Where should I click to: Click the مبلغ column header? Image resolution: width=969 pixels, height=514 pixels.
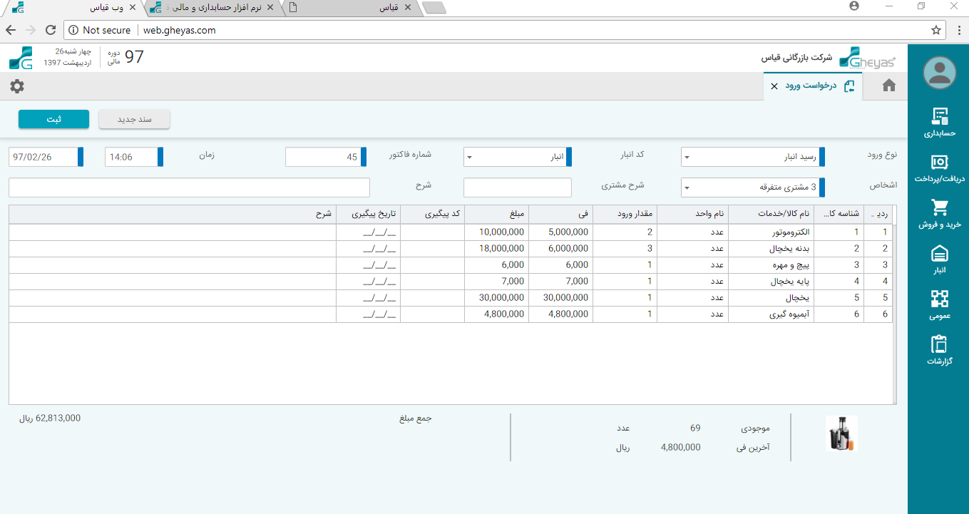(x=496, y=214)
